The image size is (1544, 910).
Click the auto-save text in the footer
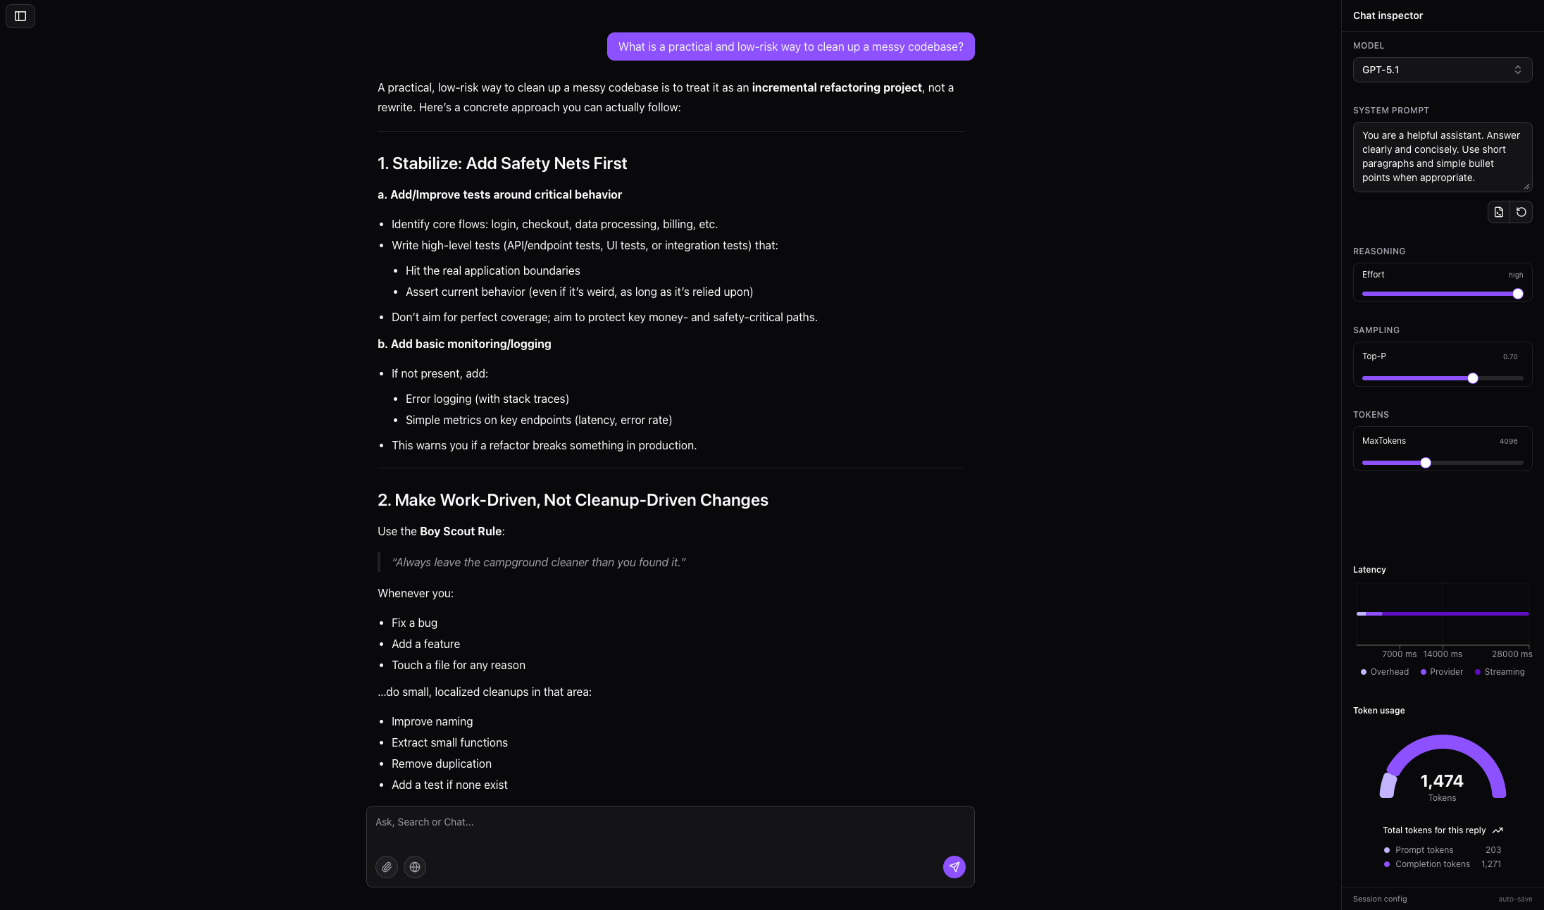pyautogui.click(x=1515, y=899)
